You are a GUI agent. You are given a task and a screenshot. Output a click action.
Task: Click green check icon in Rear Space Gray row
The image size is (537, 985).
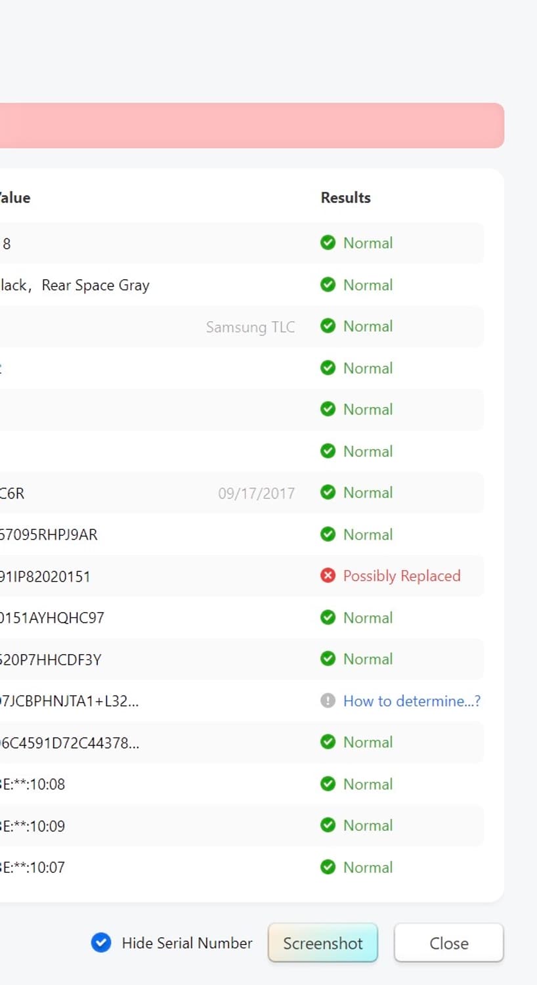(328, 285)
